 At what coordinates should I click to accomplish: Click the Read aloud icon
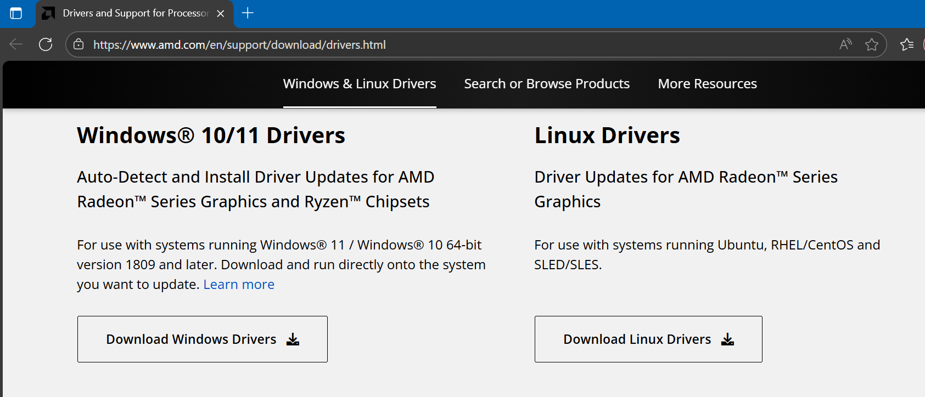coord(845,44)
